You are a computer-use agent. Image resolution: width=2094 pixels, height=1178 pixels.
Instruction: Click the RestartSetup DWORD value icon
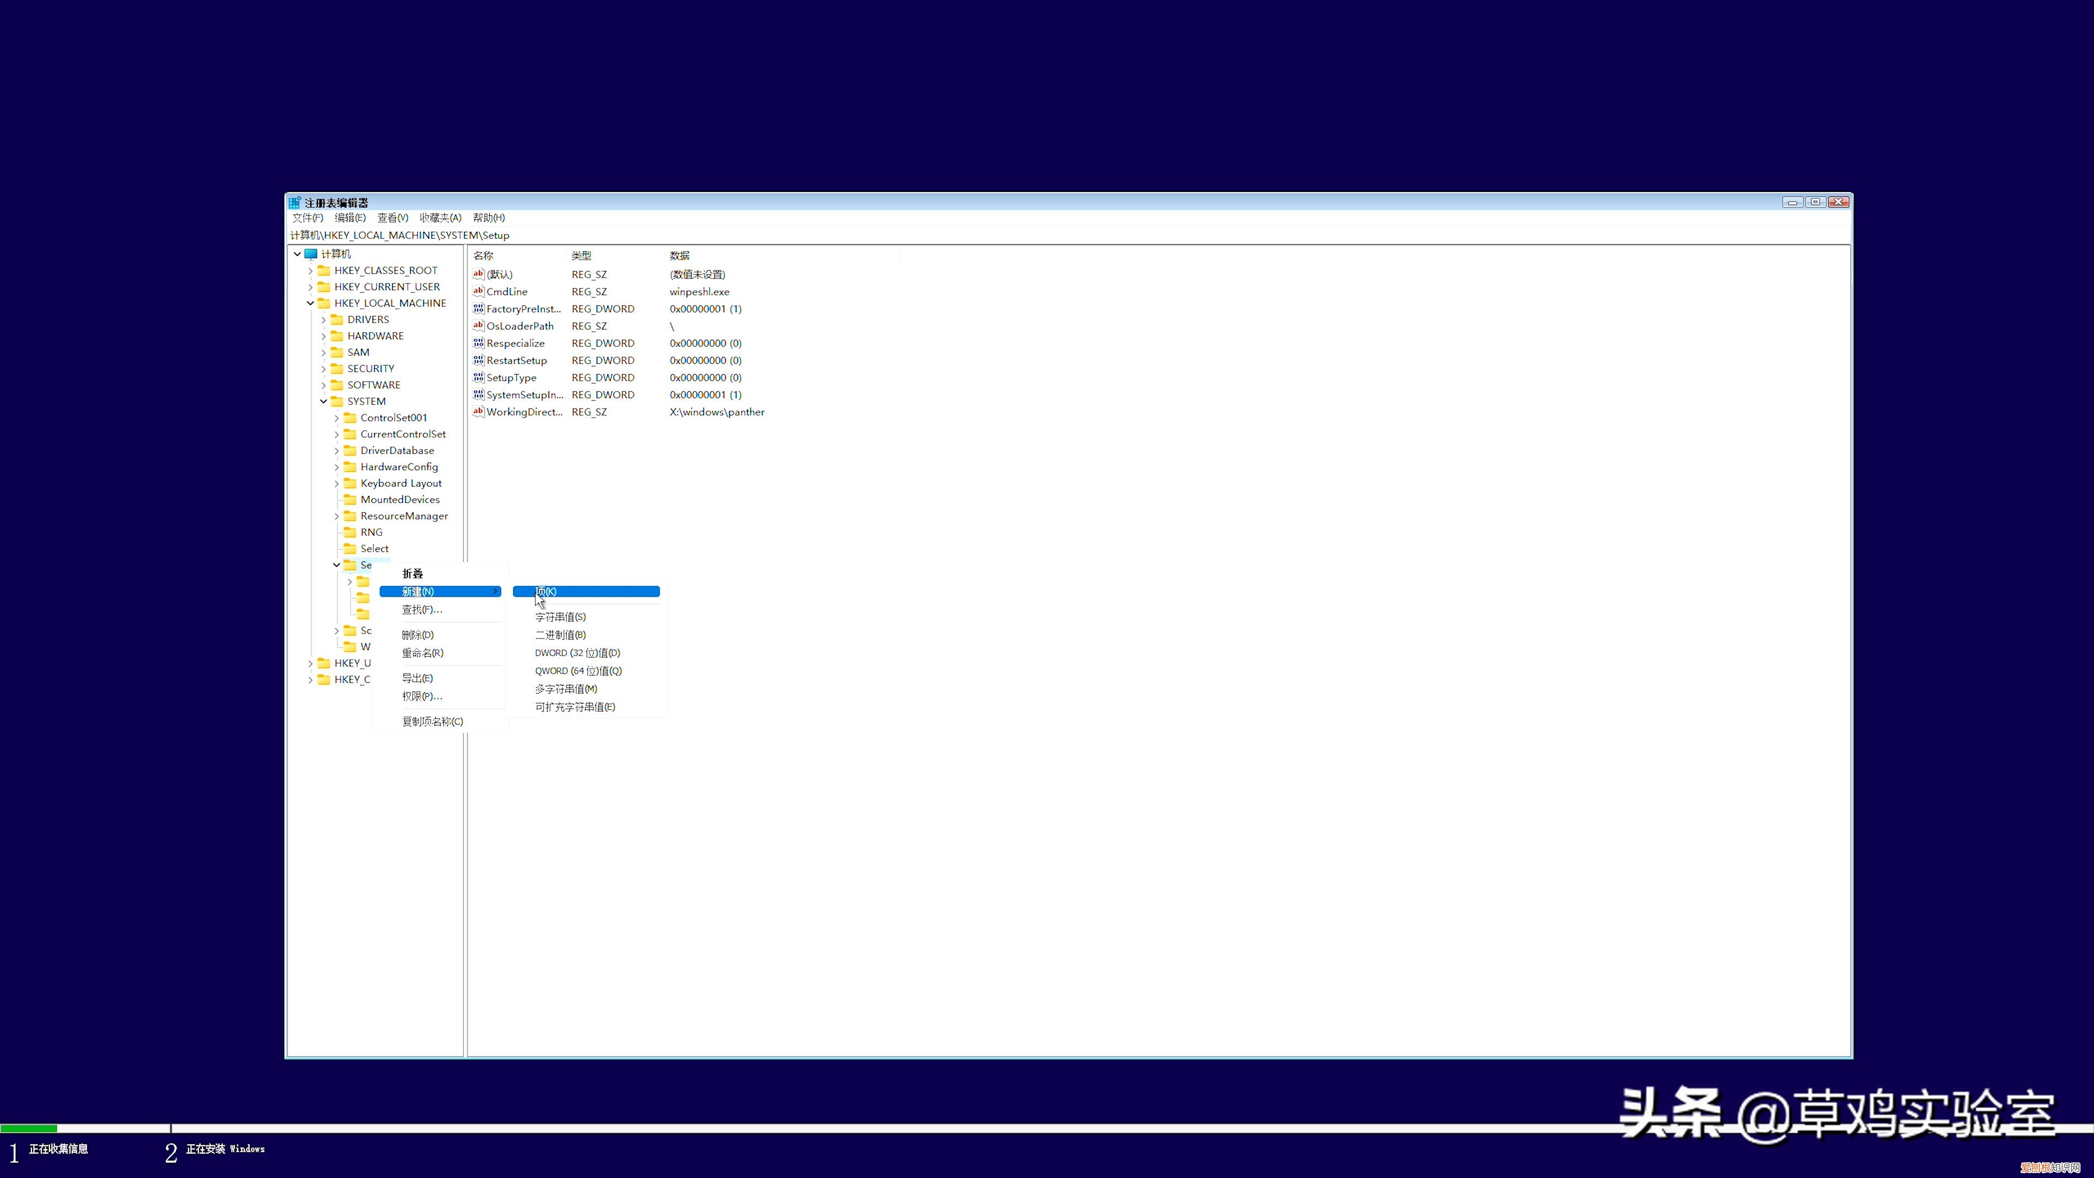(x=478, y=360)
